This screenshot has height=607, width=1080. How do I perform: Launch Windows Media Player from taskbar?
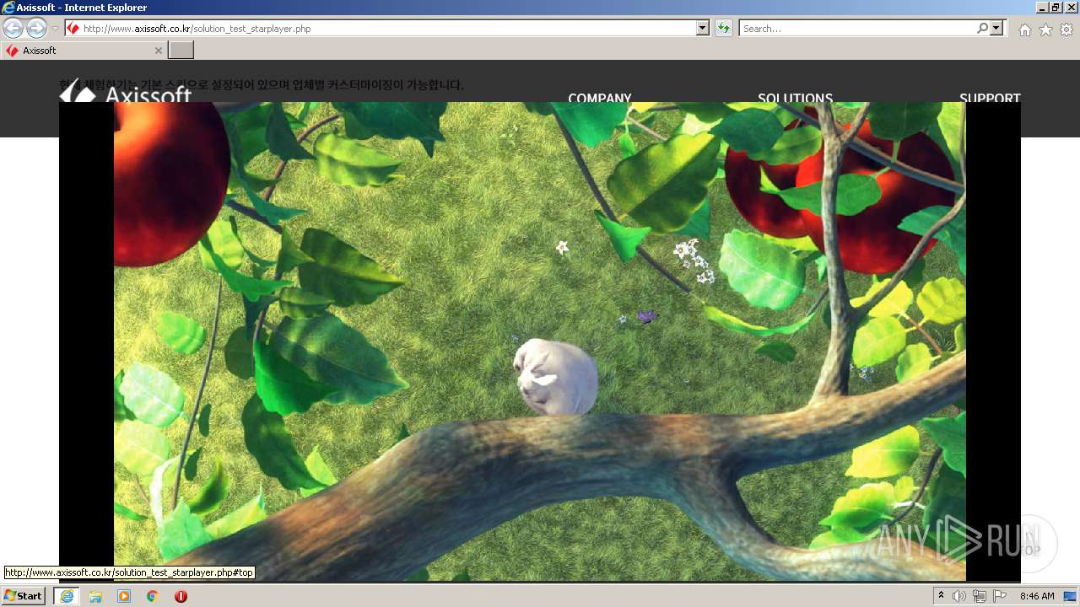click(124, 596)
